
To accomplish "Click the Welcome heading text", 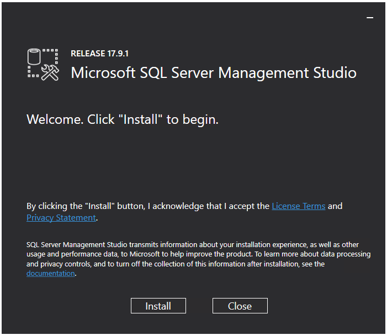I will click(123, 119).
